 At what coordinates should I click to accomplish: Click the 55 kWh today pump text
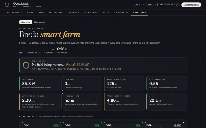pyautogui.click(x=123, y=104)
